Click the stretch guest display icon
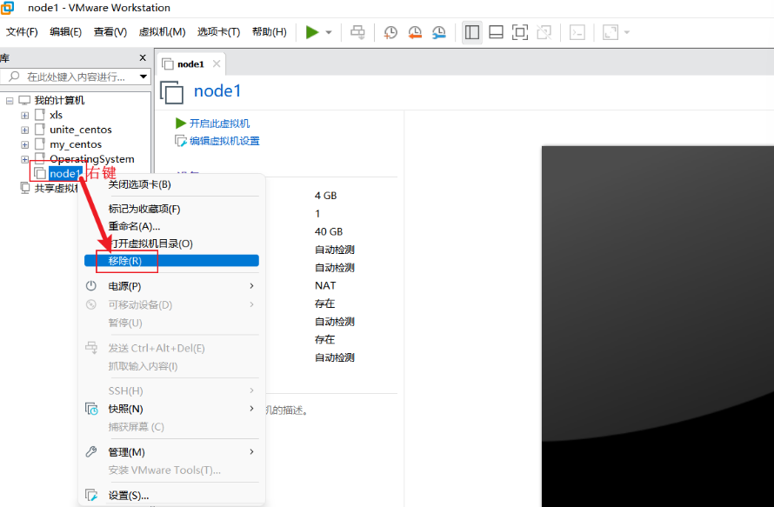The height and width of the screenshot is (507, 774). pyautogui.click(x=611, y=32)
